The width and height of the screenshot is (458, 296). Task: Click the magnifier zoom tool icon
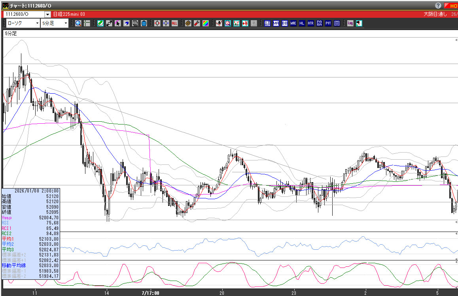pyautogui.click(x=78, y=23)
